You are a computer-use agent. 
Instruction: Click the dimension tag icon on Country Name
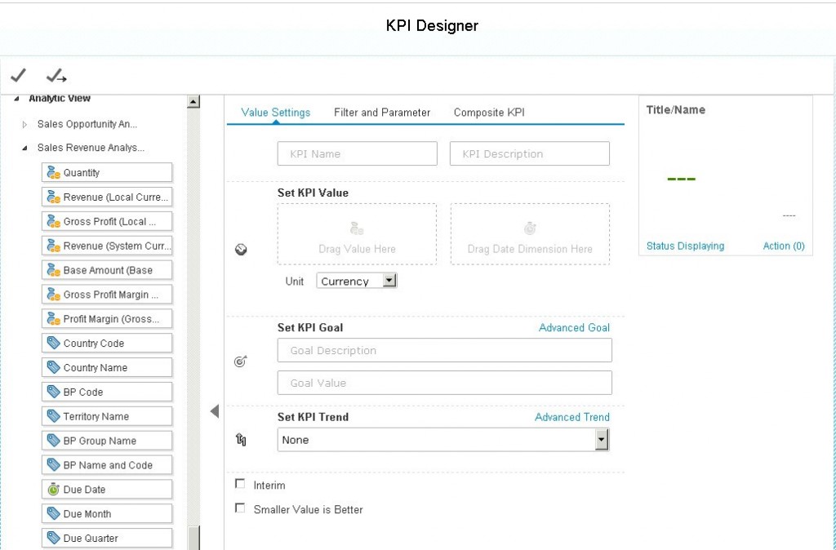(53, 367)
